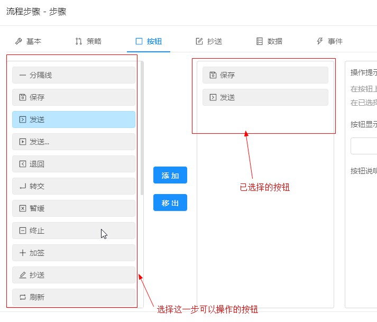Click the pencil icon of 抄送 list item
The height and width of the screenshot is (322, 377).
click(x=23, y=275)
